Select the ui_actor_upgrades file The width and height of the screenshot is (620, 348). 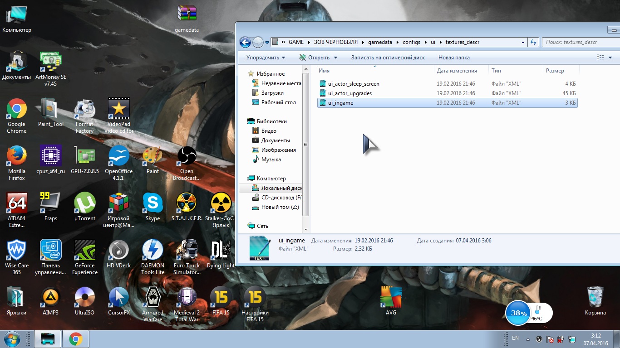point(448,93)
